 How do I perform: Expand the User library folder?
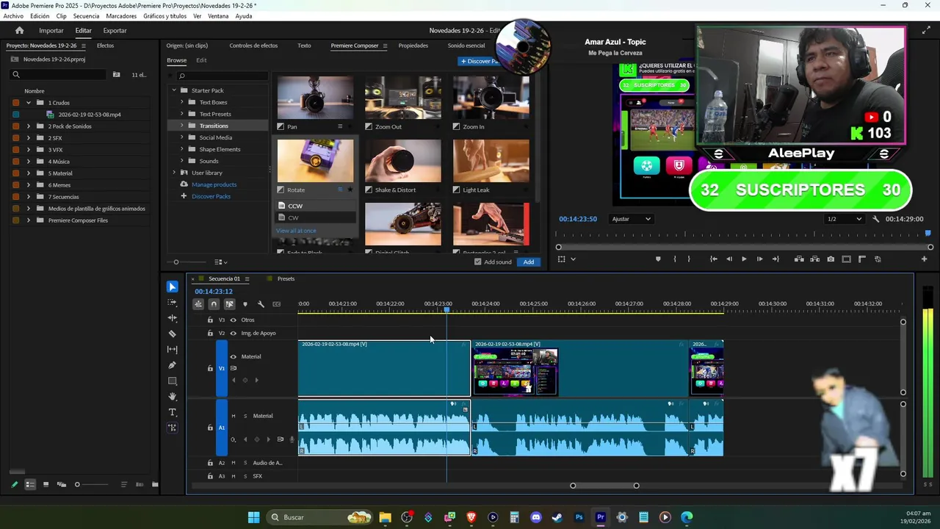174,173
